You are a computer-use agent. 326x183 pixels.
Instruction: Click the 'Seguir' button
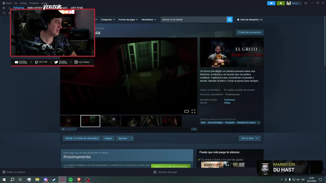(x=108, y=138)
